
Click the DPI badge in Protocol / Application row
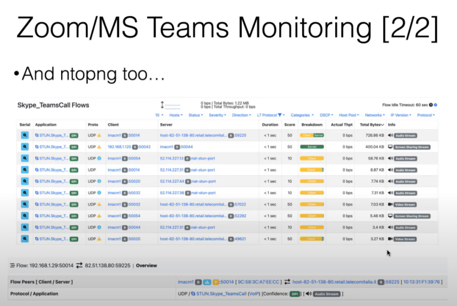[295, 294]
